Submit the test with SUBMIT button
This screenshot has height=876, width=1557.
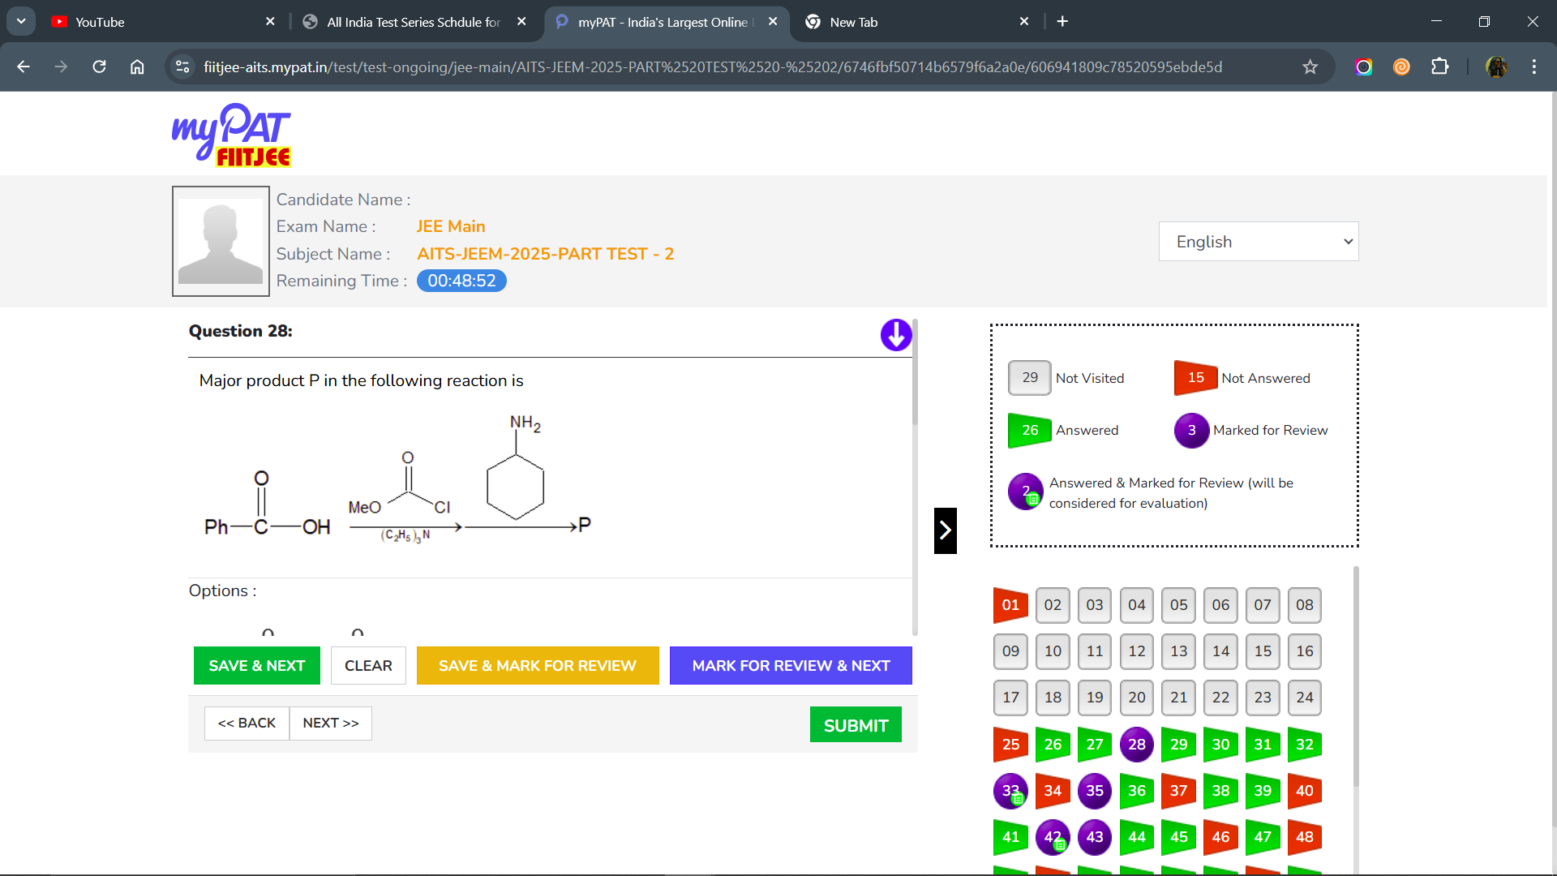coord(856,725)
